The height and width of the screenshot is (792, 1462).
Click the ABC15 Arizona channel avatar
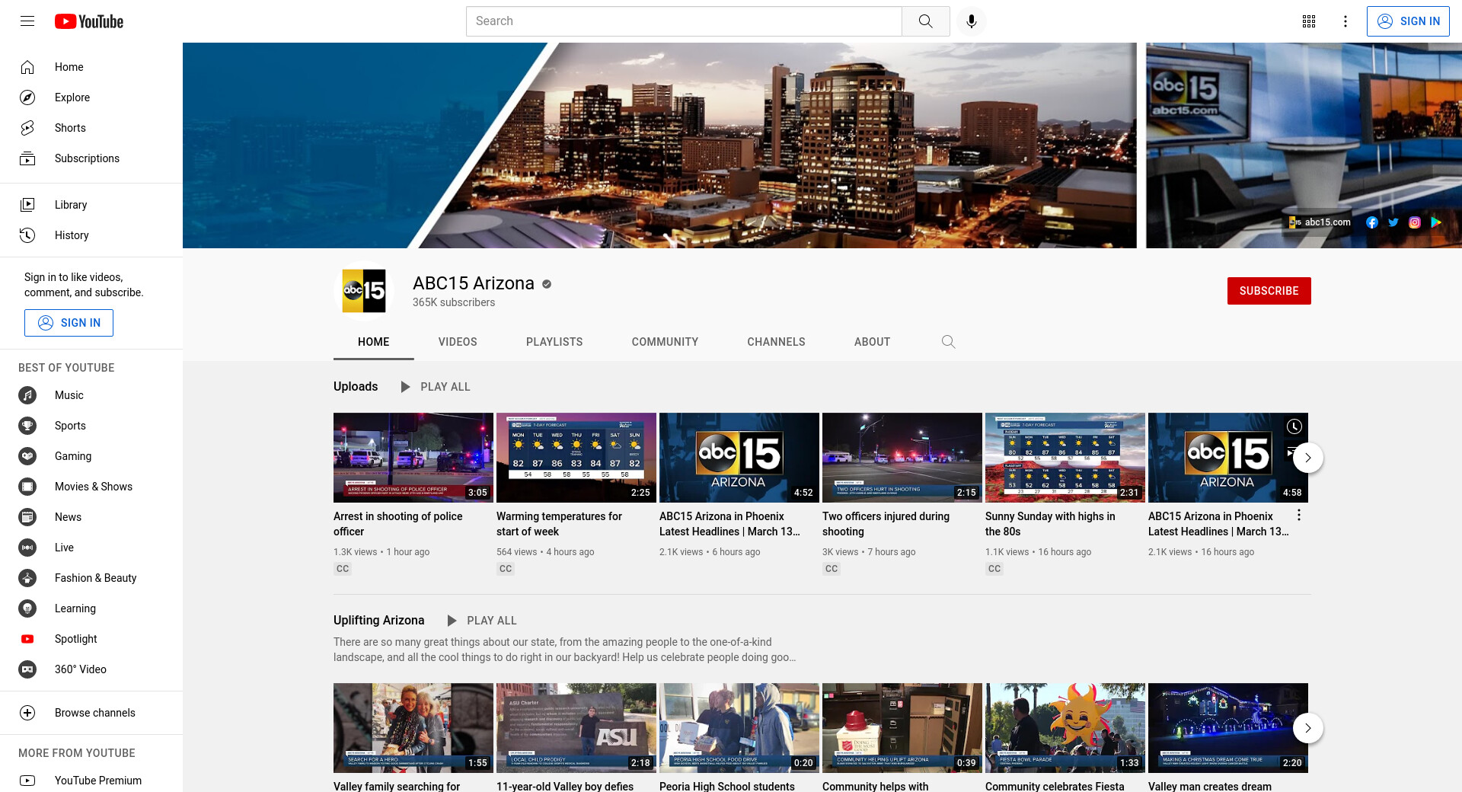[364, 291]
